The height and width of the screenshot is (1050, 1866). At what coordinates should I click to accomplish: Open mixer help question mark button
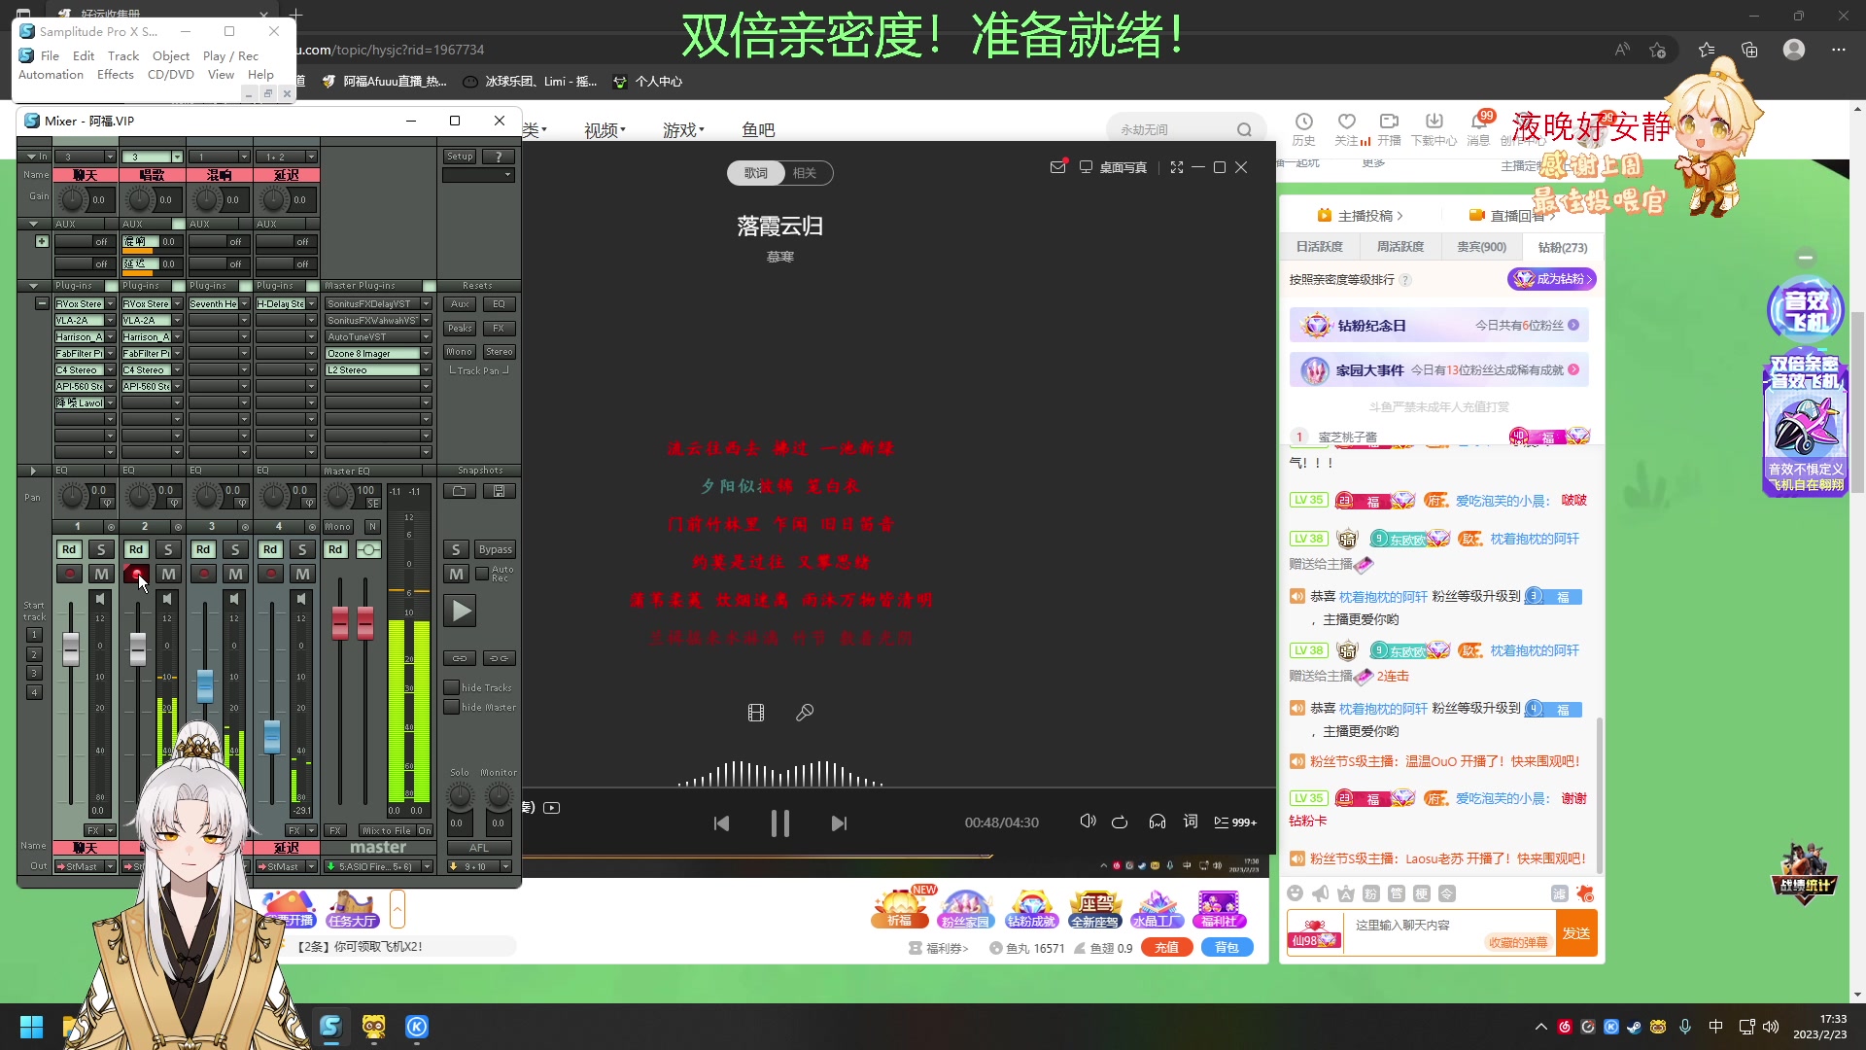(x=499, y=157)
